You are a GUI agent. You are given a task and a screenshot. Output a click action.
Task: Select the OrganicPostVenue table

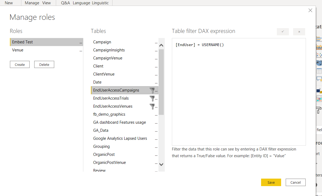pyautogui.click(x=125, y=163)
